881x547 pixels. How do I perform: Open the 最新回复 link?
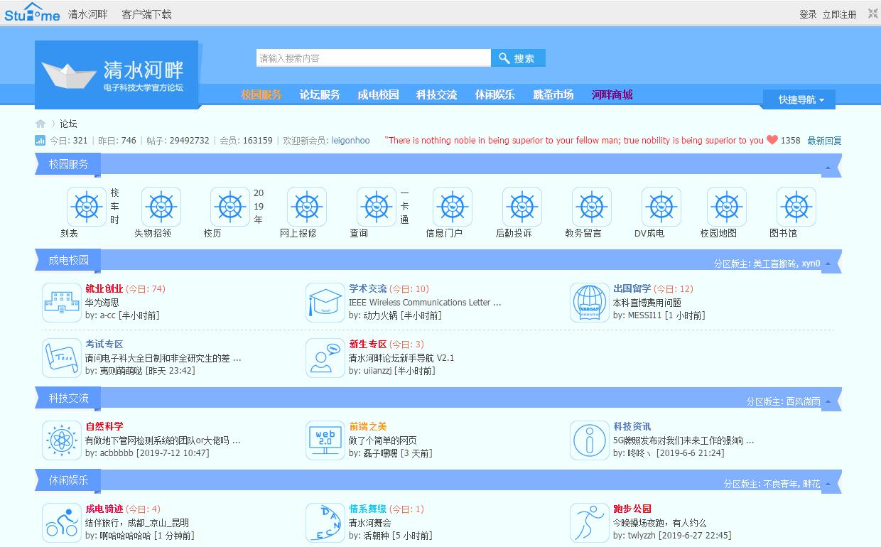pyautogui.click(x=824, y=141)
